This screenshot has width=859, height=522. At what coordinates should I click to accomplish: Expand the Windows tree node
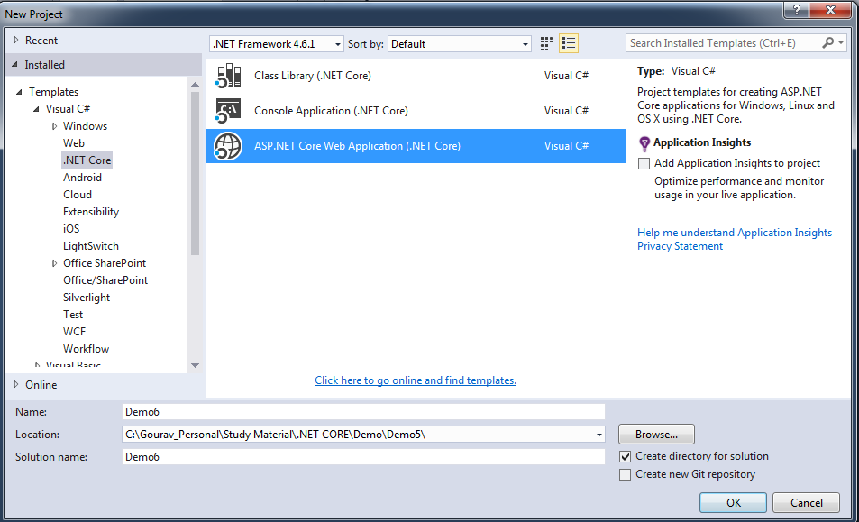click(54, 126)
